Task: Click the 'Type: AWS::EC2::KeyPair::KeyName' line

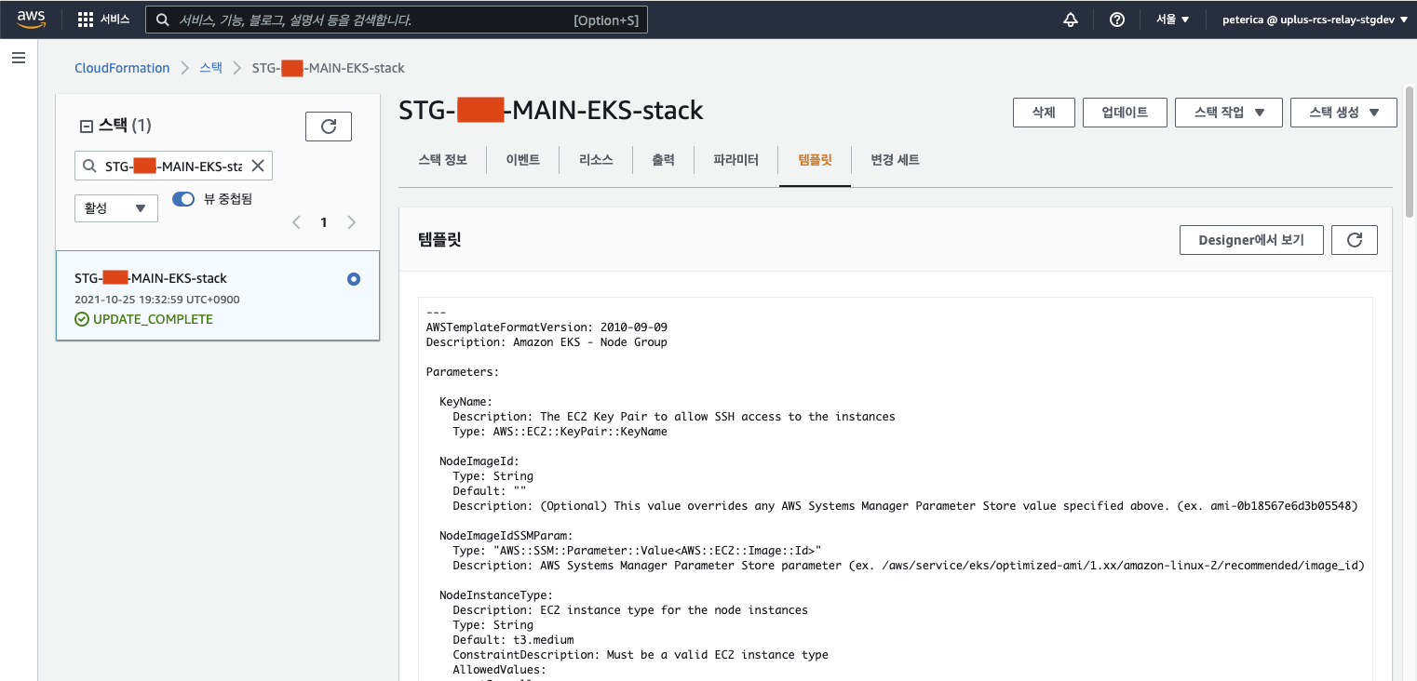Action: coord(560,432)
